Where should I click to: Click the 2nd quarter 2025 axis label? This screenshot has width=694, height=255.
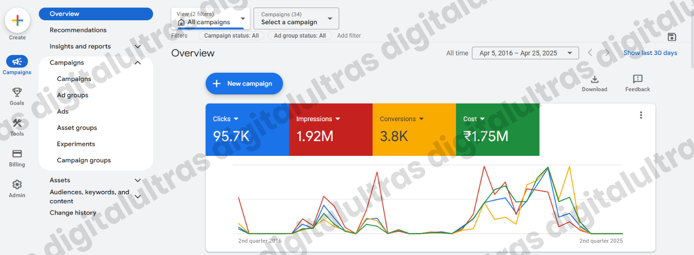pyautogui.click(x=601, y=241)
